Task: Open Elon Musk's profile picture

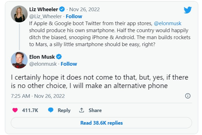Action: point(19,60)
